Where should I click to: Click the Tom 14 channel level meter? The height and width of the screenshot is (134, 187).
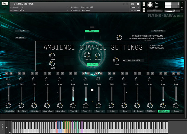[x=73, y=94]
